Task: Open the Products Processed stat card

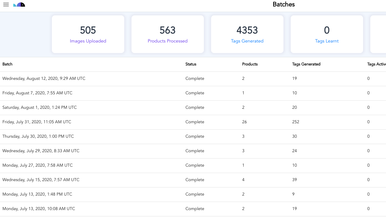Action: [x=168, y=34]
